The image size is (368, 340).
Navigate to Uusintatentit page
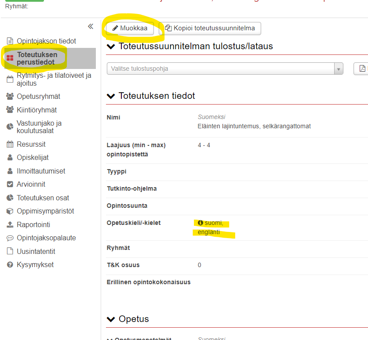36,252
